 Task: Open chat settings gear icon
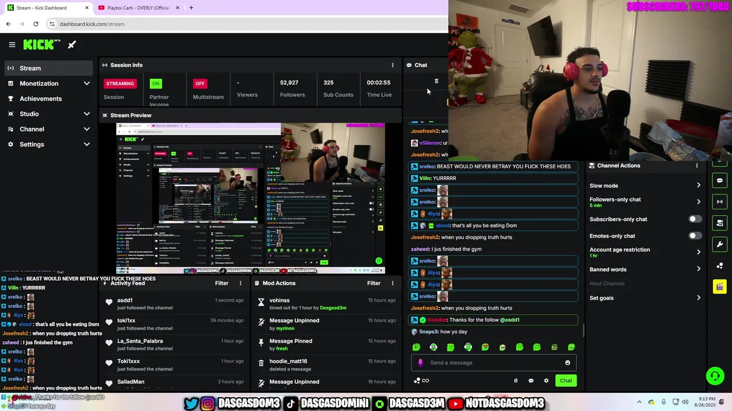[546, 381]
